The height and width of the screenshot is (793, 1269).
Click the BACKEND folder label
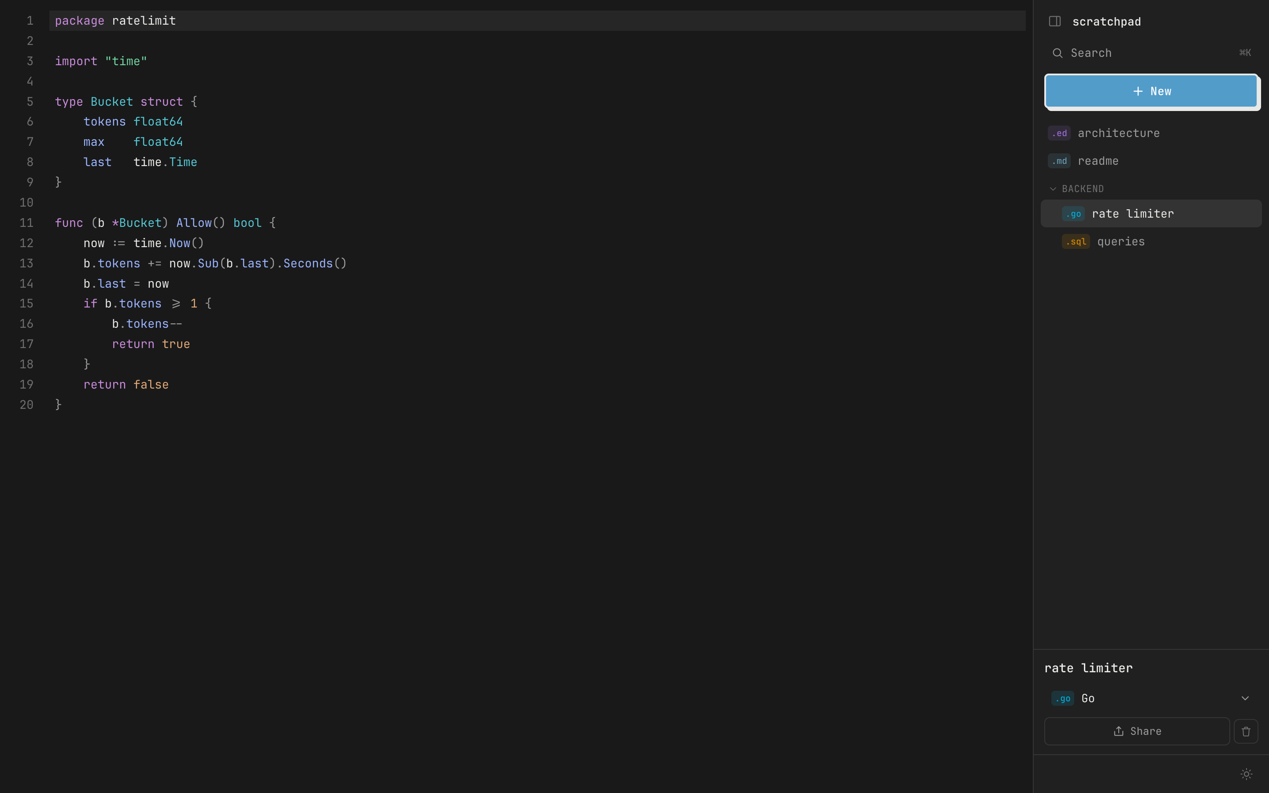coord(1083,189)
